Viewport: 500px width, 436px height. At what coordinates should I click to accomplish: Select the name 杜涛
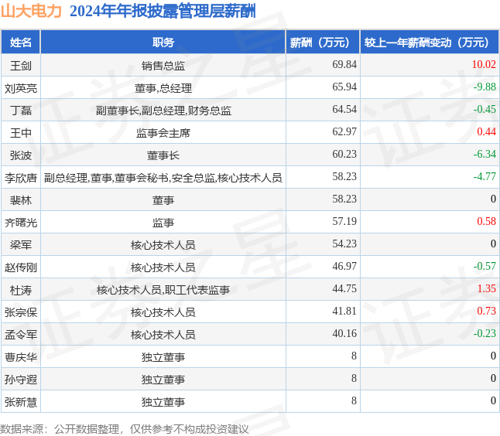point(21,290)
